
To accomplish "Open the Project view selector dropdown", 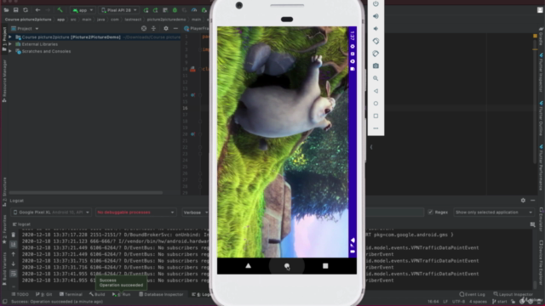I will pos(25,28).
